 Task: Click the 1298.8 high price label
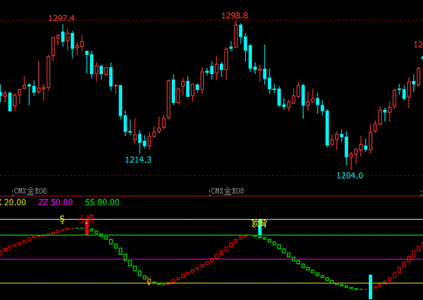[x=234, y=15]
